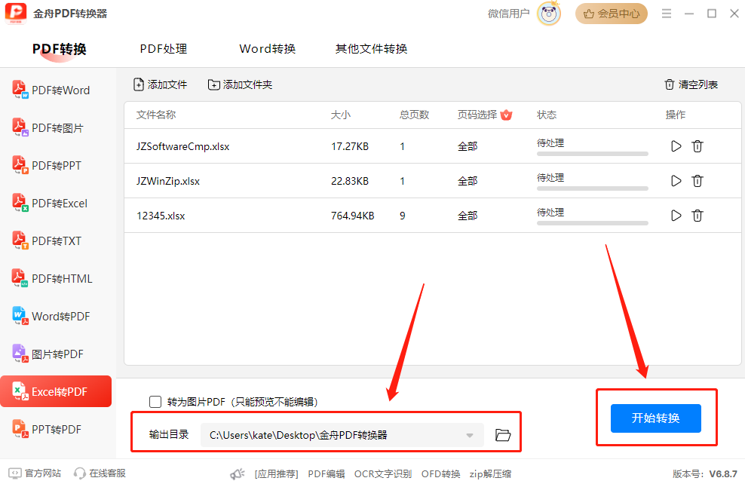Expand the 输出目录 path dropdown
Viewport: 745px width, 484px height.
pyautogui.click(x=470, y=435)
